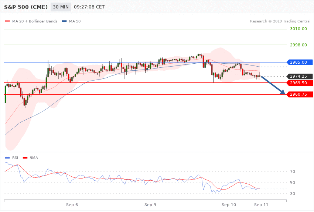Click the 09:27:08 CET timestamp
This screenshot has width=314, height=212.
89,7
